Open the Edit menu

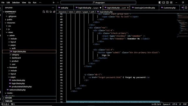pos(8,3)
